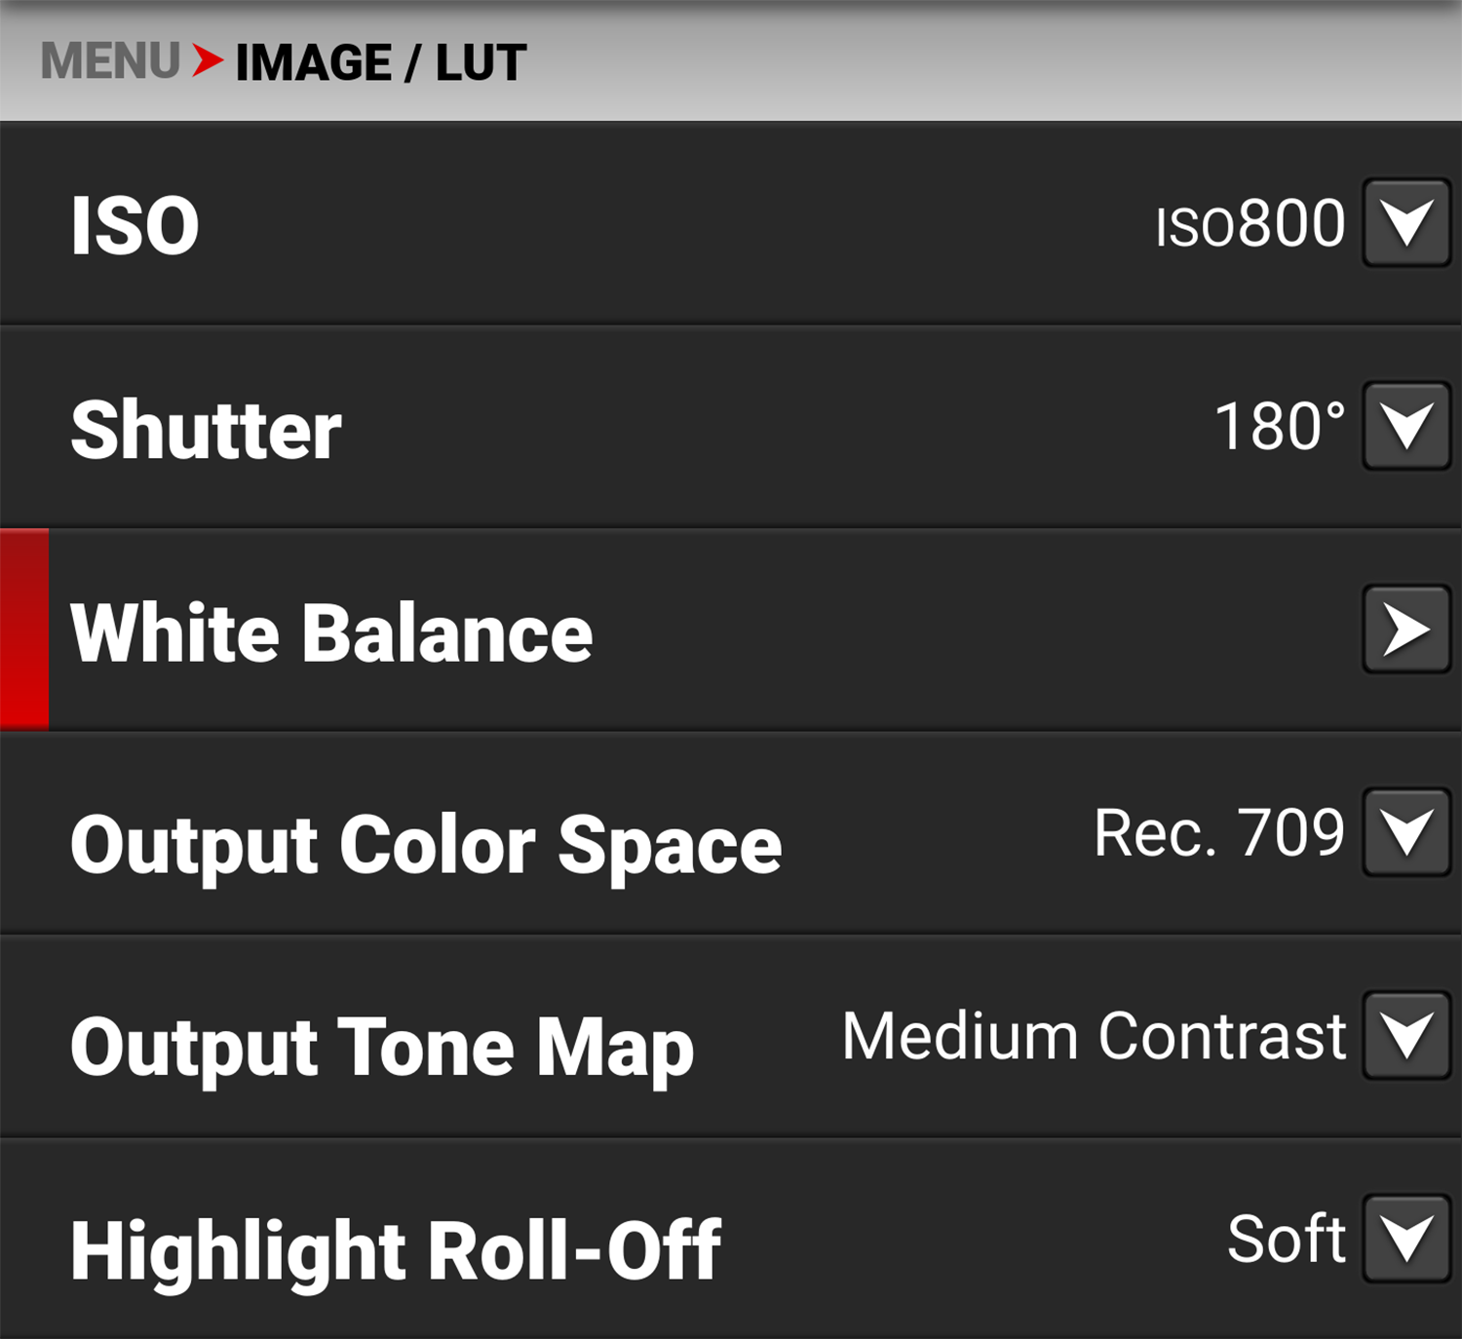Go back via the MENU breadcrumb
This screenshot has height=1339, width=1462.
(109, 60)
